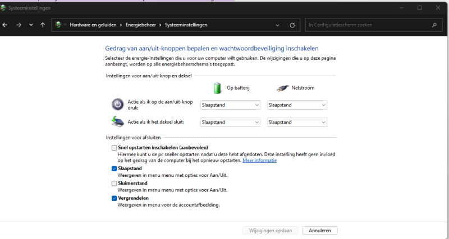Open lid close Netstroom dropdown

point(297,122)
